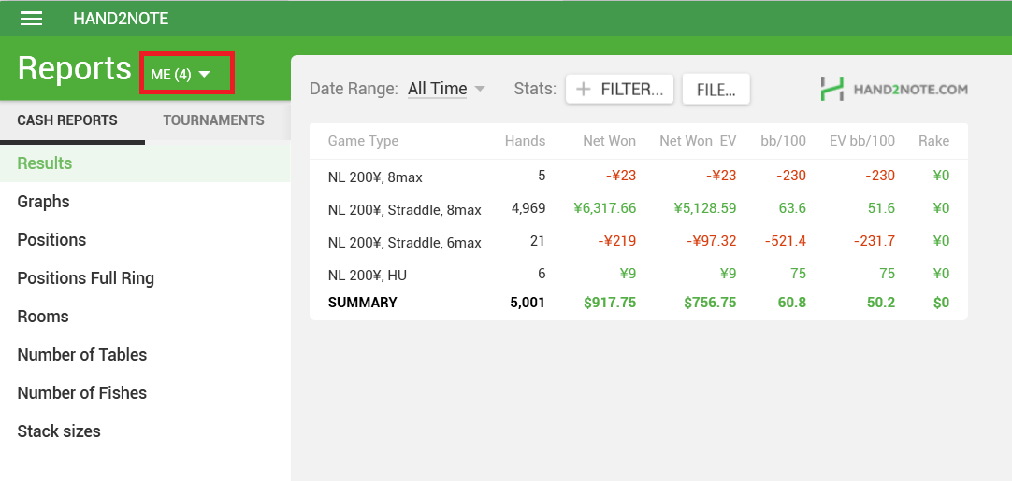Switch to the Tournaments tab
Screen dimensions: 1012x481
(213, 120)
